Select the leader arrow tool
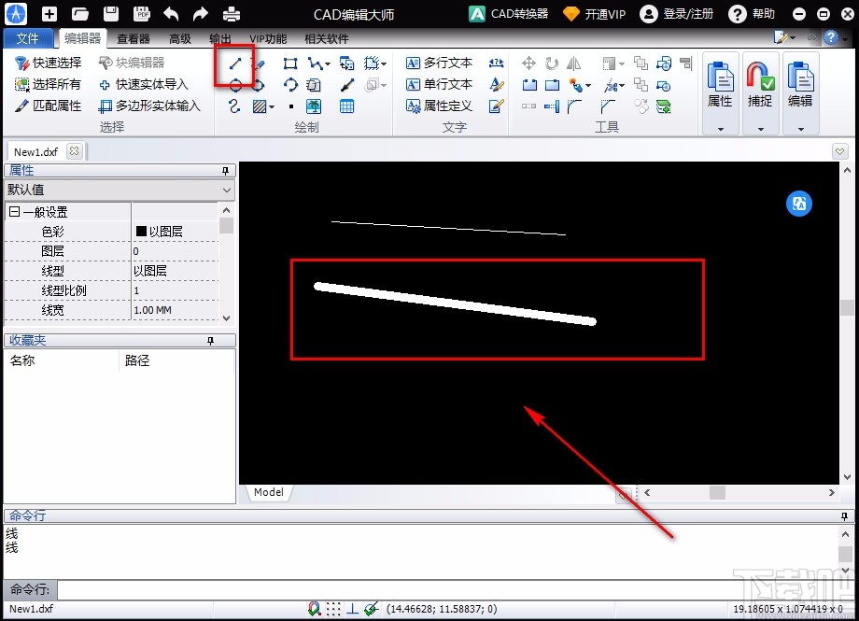 point(346,85)
